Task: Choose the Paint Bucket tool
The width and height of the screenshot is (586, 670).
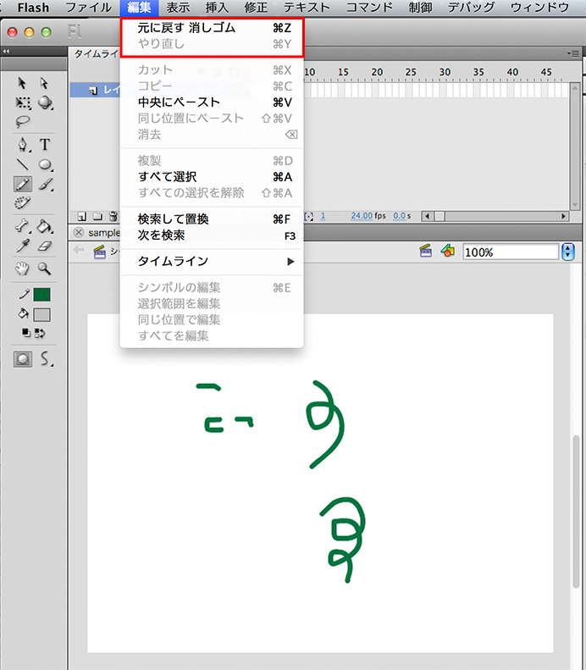Action: (45, 226)
